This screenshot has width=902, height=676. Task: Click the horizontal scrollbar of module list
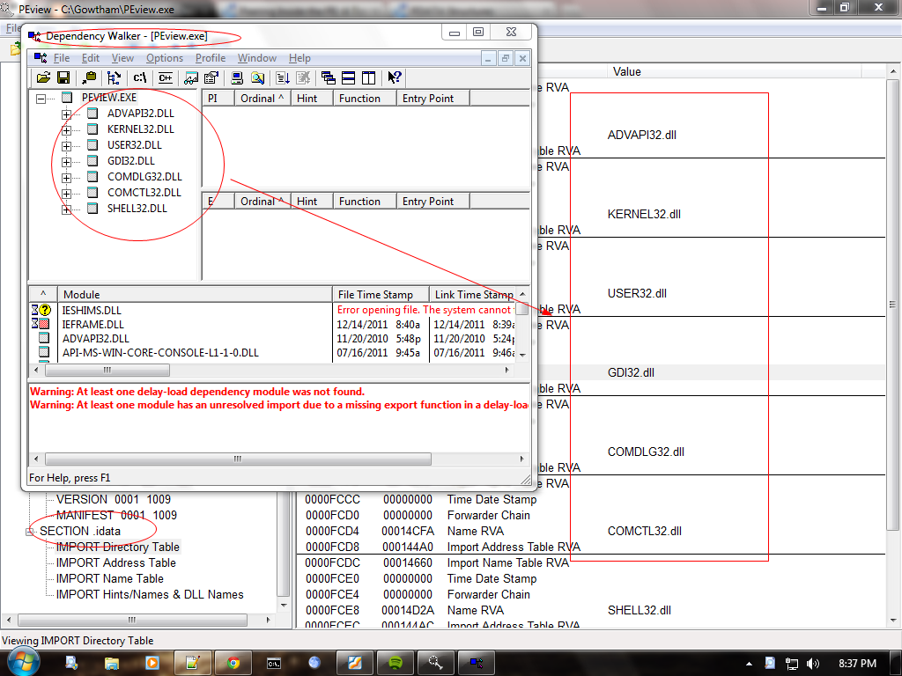point(108,370)
